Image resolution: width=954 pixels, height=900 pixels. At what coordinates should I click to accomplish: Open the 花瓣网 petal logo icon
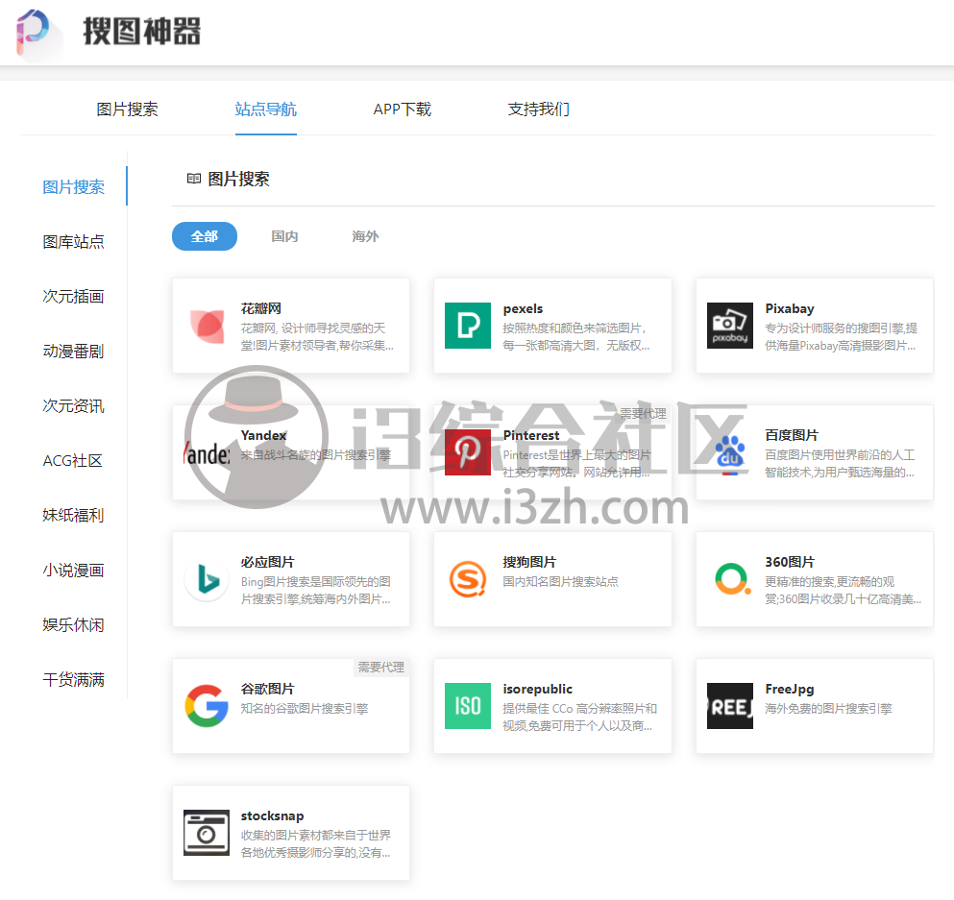[207, 326]
